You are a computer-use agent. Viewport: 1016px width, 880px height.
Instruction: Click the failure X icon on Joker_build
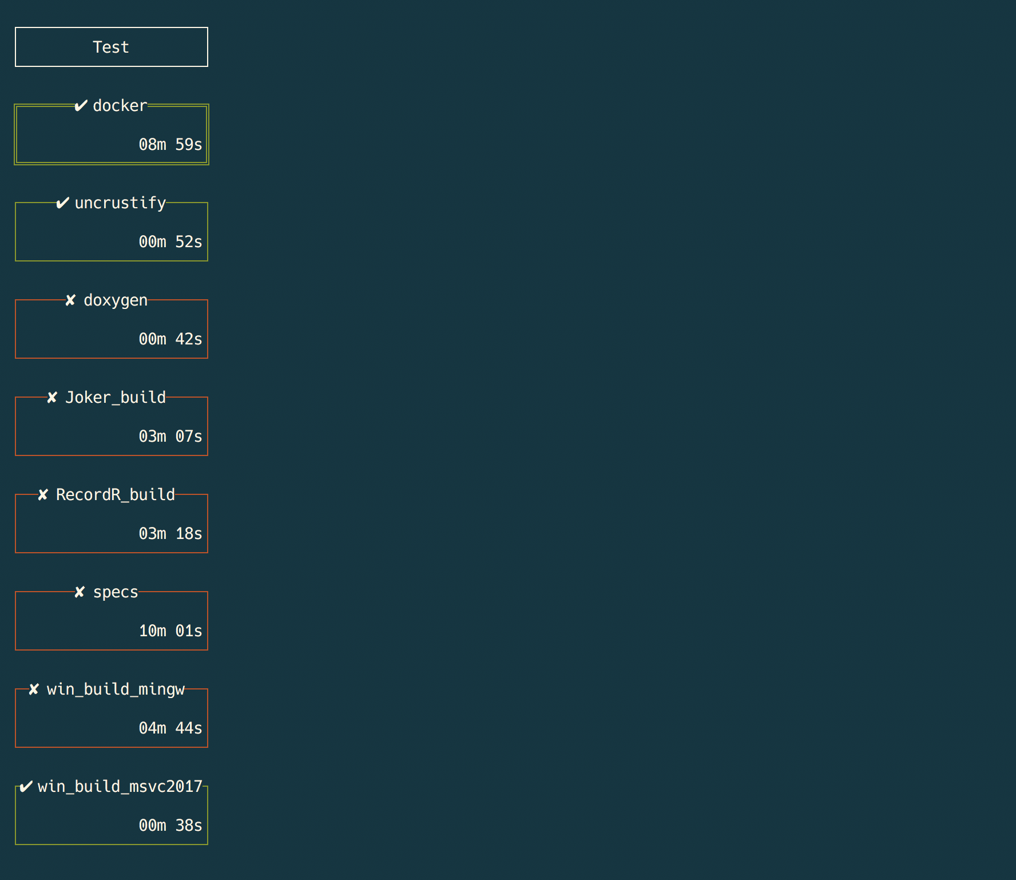click(53, 397)
